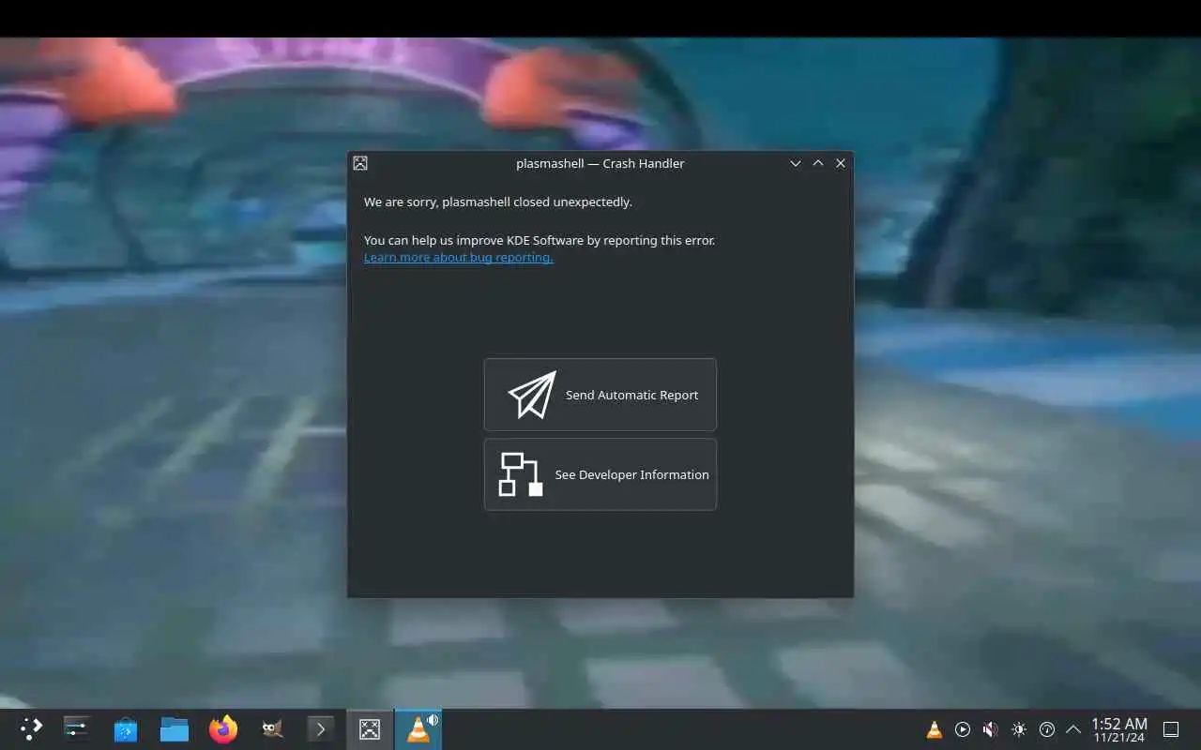Open the updates notifier tray icon
Viewport: 1201px width, 750px height.
click(x=1047, y=729)
